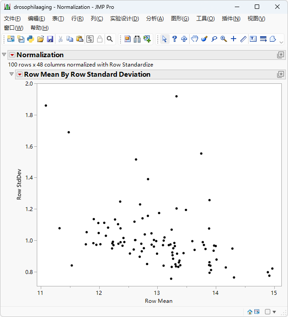
Task: Select the Brush tool
Action: (x=204, y=39)
